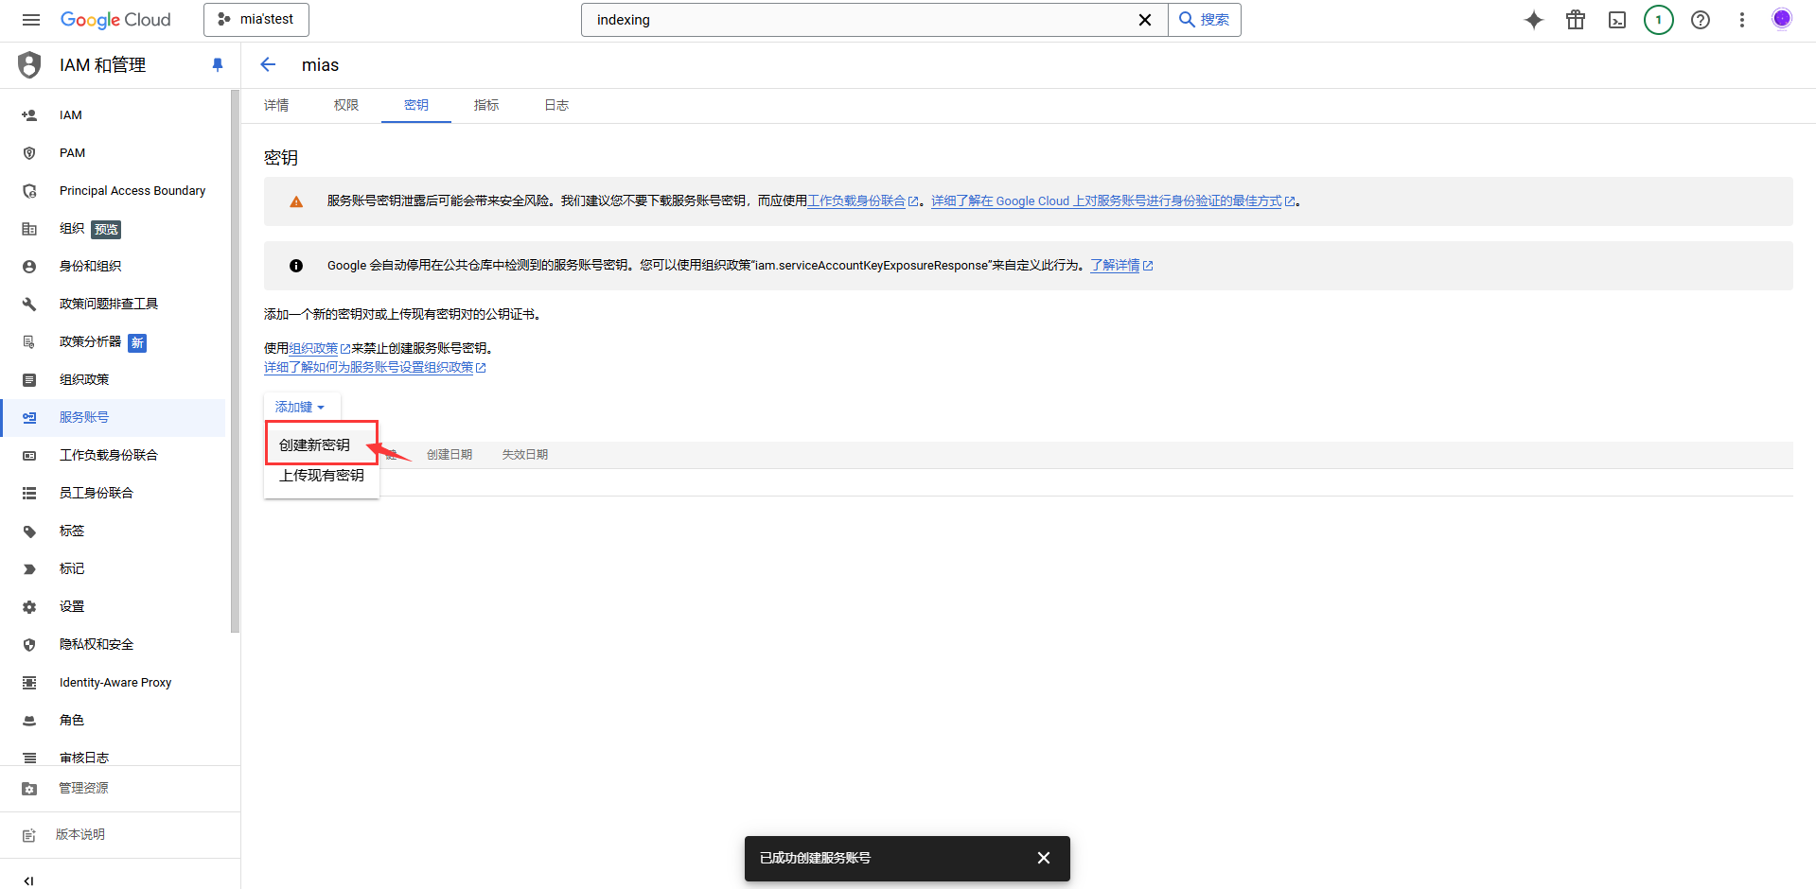Viewport: 1816px width, 889px height.
Task: Collapse the left sidebar navigation panel
Action: coord(28,880)
